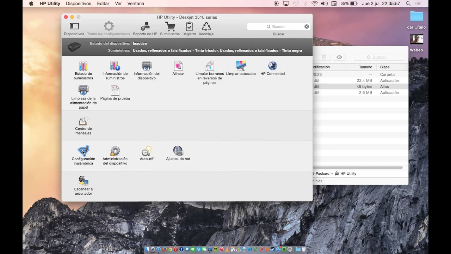Open the HP Utility menu

pos(50,4)
